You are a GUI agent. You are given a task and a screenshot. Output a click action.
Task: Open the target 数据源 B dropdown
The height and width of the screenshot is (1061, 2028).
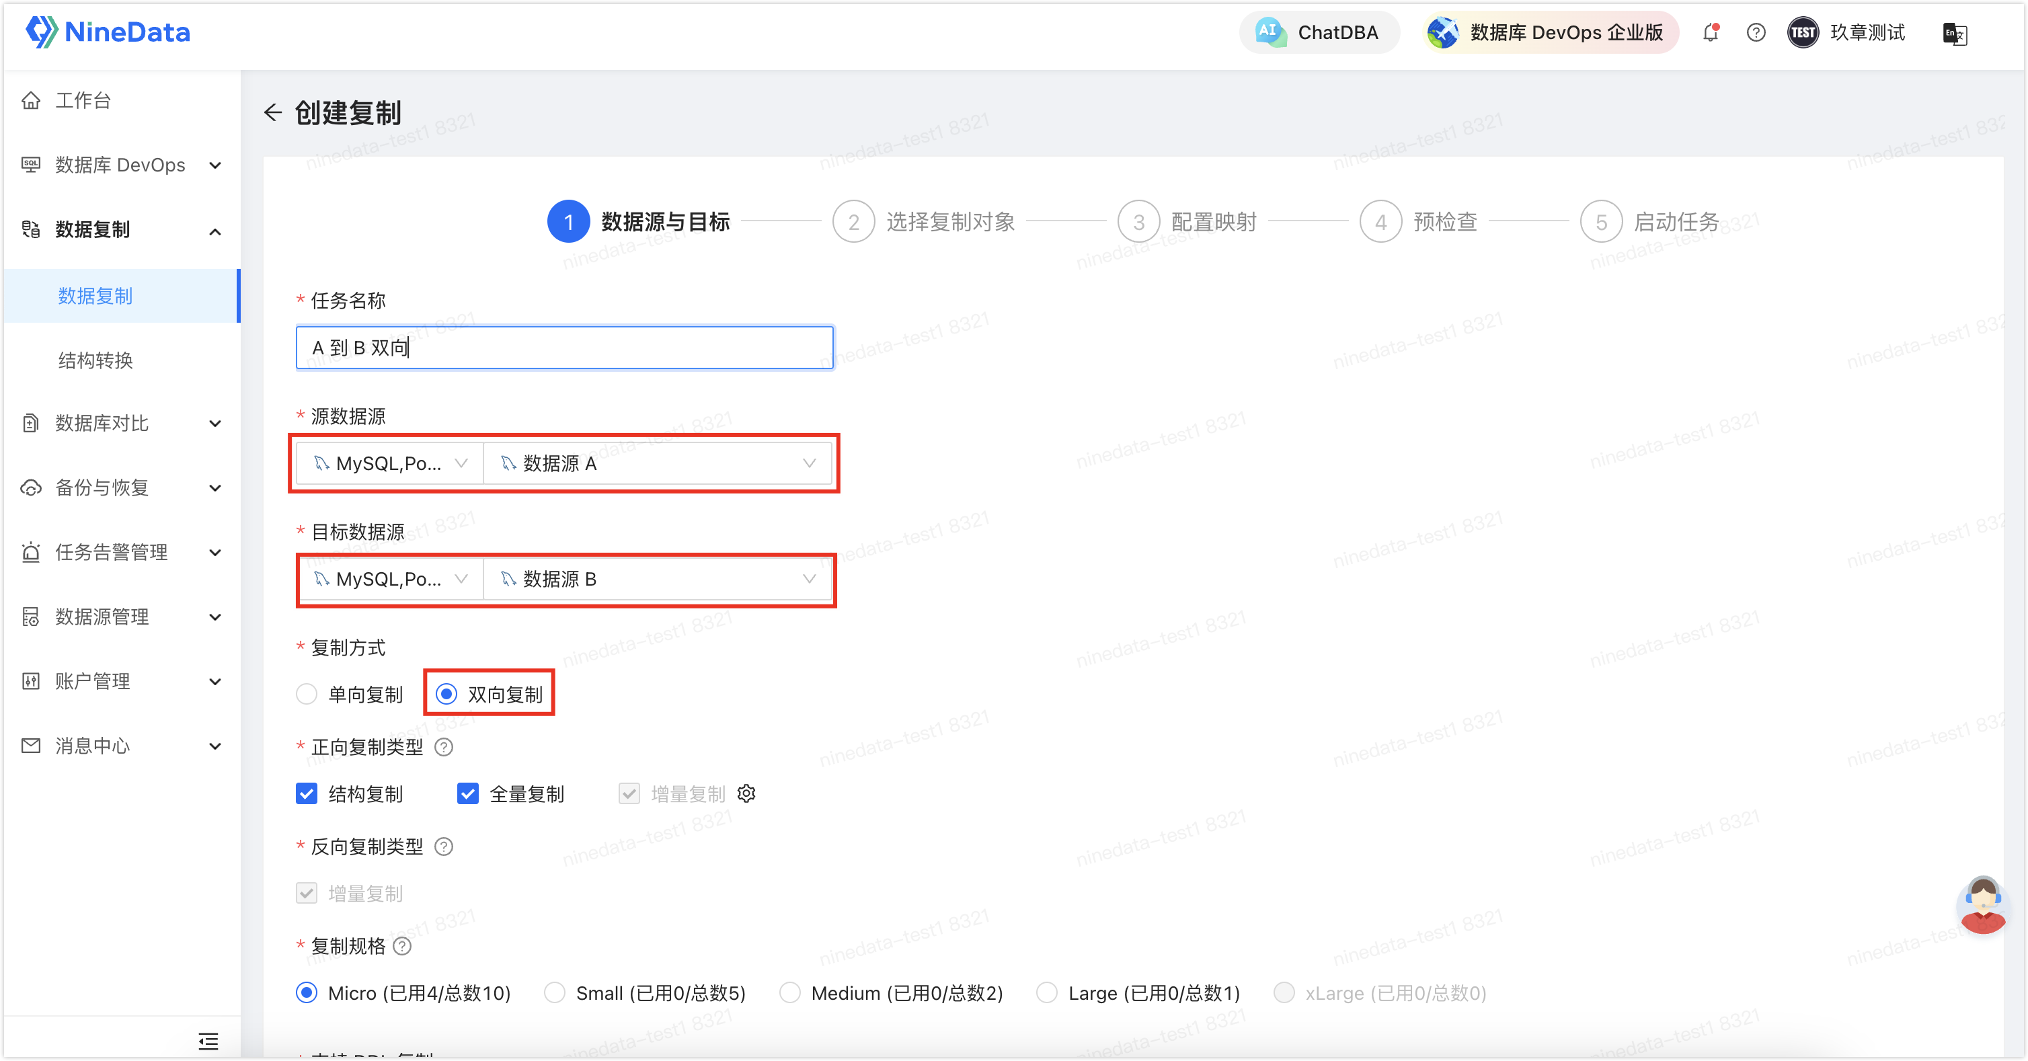[656, 580]
